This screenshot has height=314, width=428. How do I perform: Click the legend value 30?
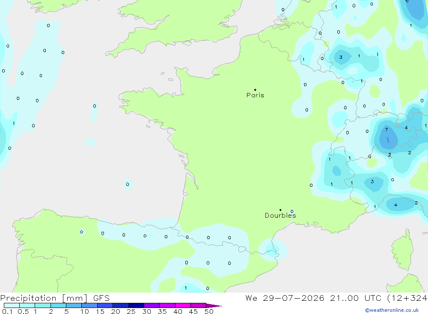(146, 311)
